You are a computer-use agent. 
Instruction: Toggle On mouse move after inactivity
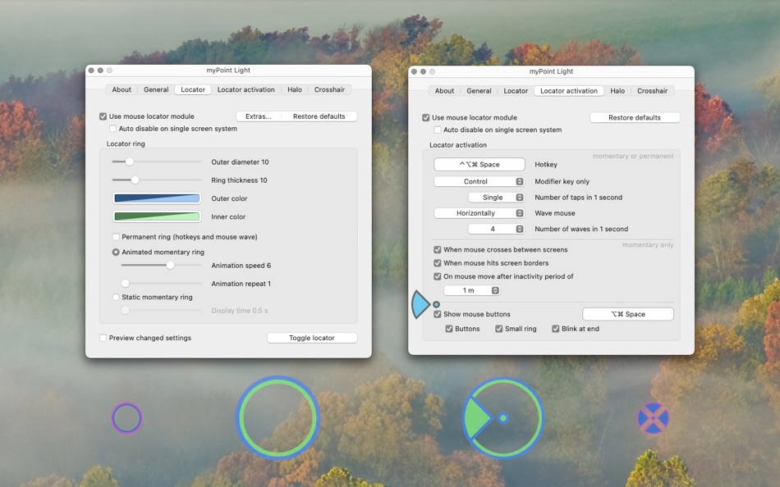438,276
